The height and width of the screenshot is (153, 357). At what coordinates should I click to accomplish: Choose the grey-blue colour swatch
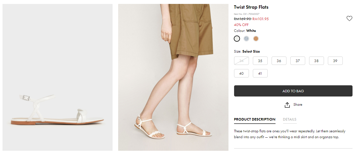[x=246, y=39]
